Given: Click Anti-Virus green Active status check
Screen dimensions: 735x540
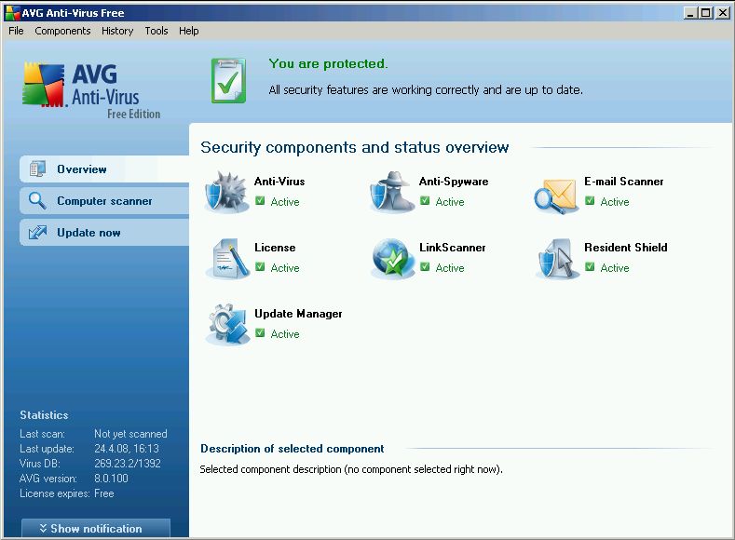Looking at the screenshot, I should tap(260, 201).
